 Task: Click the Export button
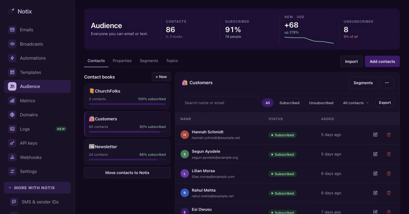coord(385,103)
